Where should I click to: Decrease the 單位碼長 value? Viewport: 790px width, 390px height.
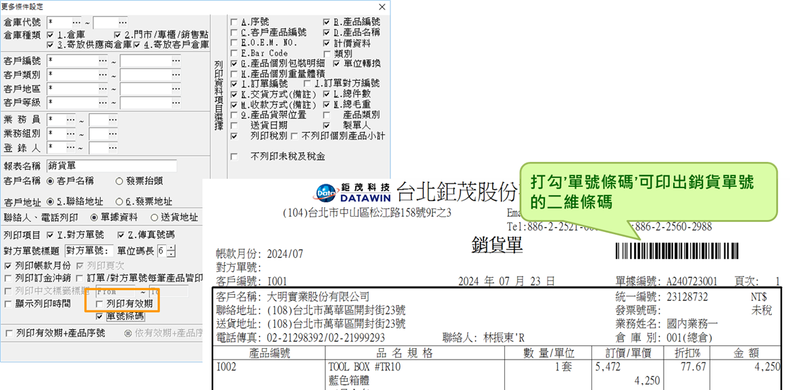point(172,254)
